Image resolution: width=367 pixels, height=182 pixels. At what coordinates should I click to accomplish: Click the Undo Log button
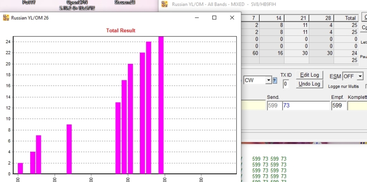(309, 84)
